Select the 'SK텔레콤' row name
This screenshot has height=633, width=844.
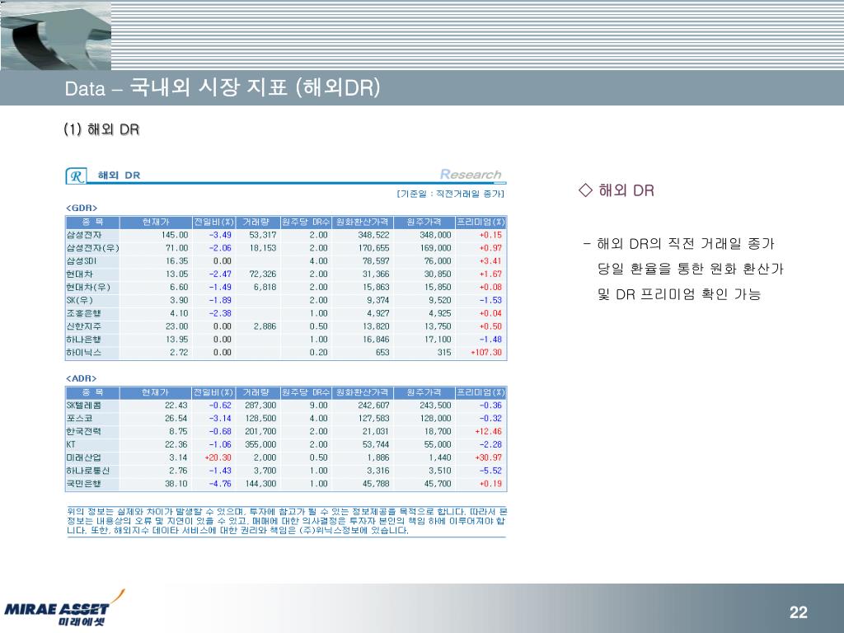pos(83,406)
